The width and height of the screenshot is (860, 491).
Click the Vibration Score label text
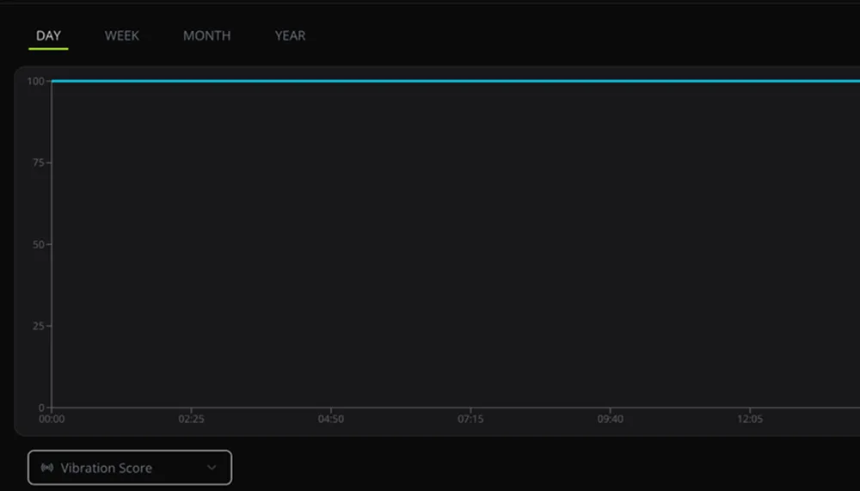[106, 468]
